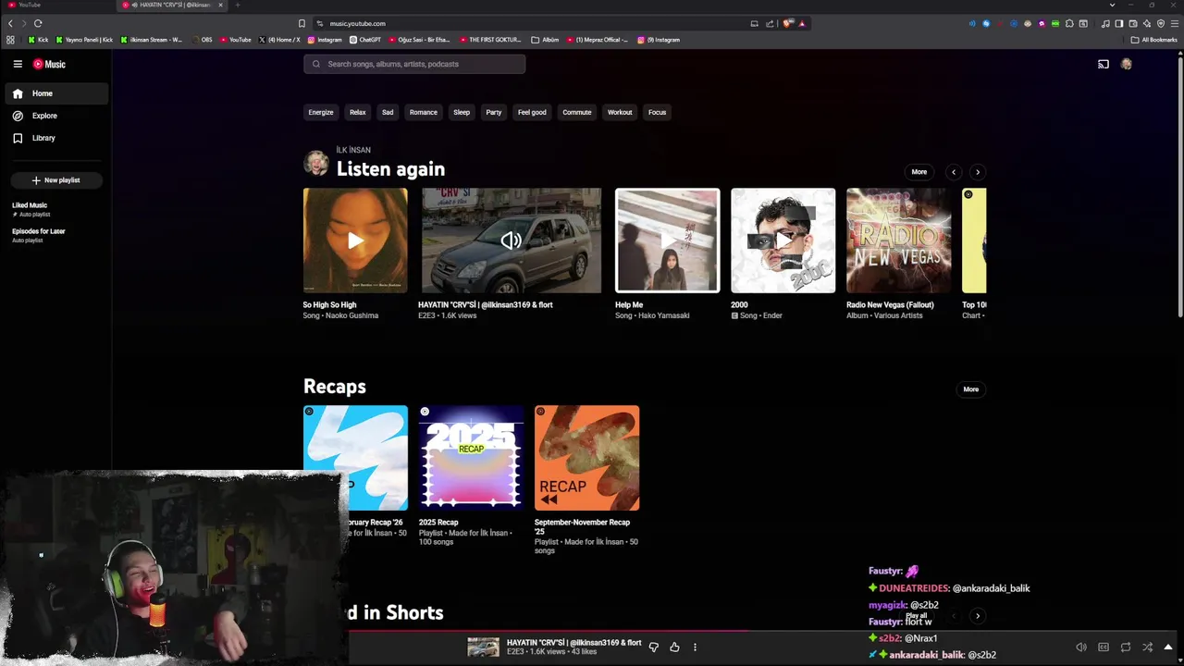This screenshot has width=1184, height=666.
Task: Show next Listen again items
Action: (x=978, y=172)
